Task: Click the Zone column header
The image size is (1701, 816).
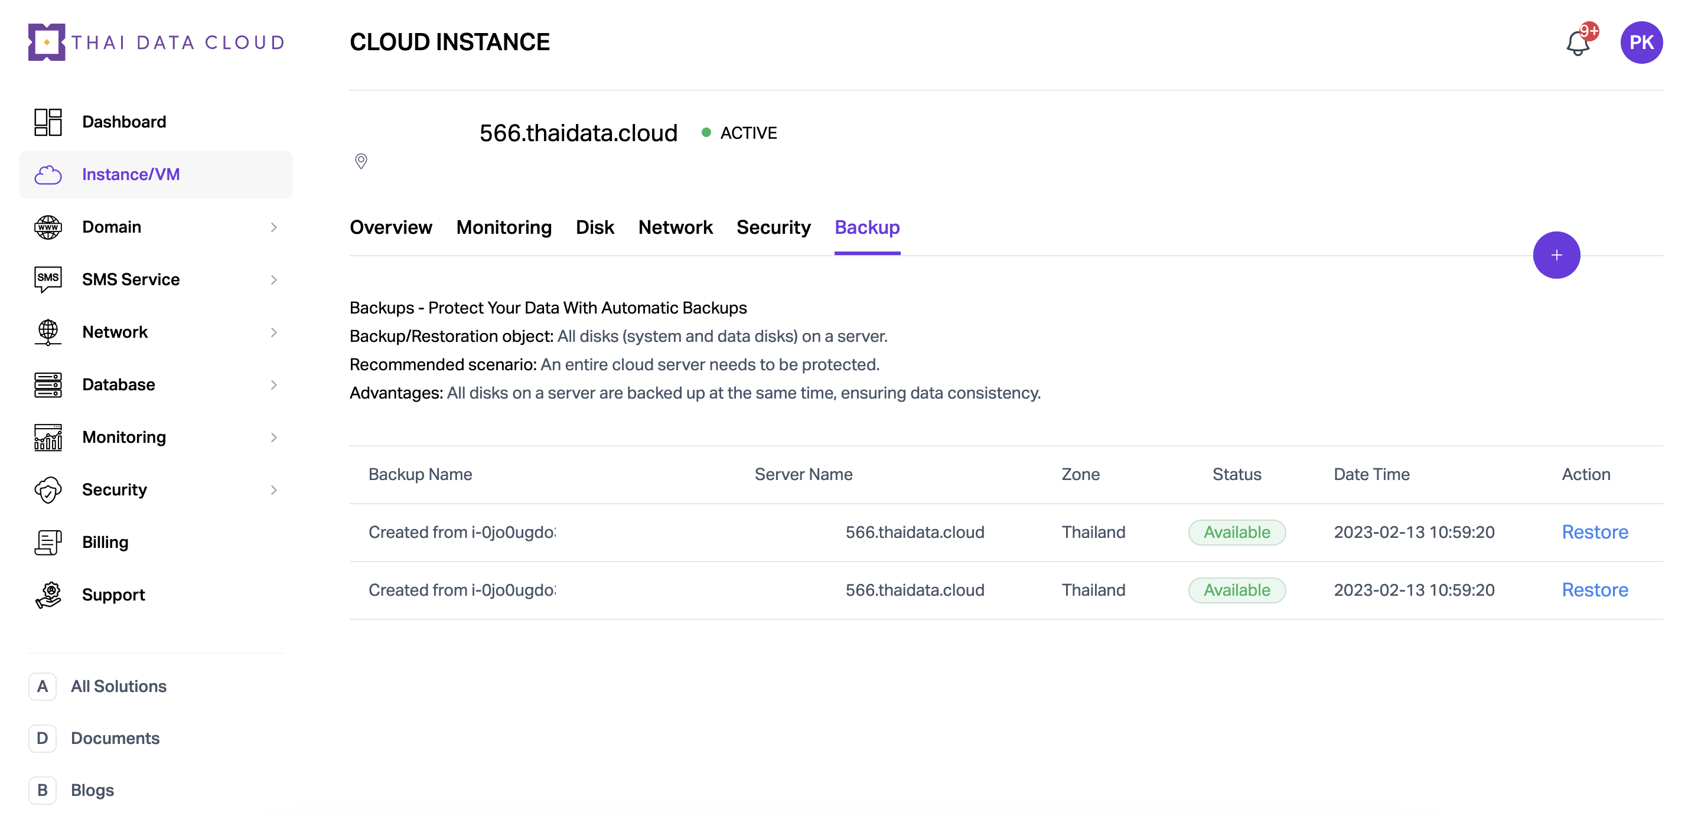Action: (x=1080, y=474)
